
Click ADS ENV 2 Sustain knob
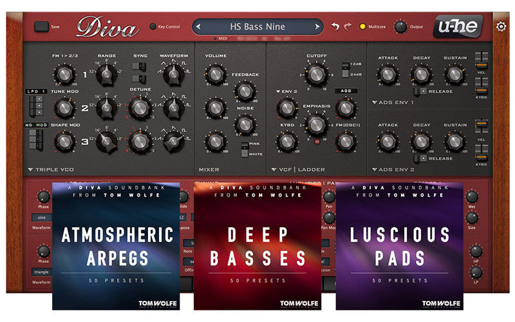(455, 142)
